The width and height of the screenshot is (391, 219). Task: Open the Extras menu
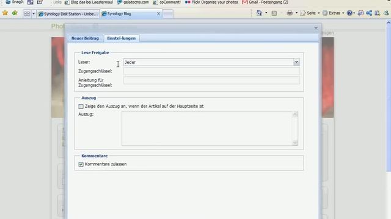pos(334,13)
